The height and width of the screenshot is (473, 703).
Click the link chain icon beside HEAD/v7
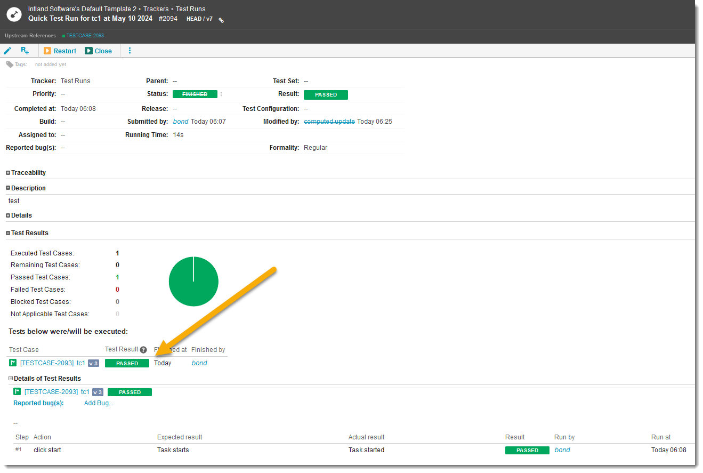click(221, 19)
